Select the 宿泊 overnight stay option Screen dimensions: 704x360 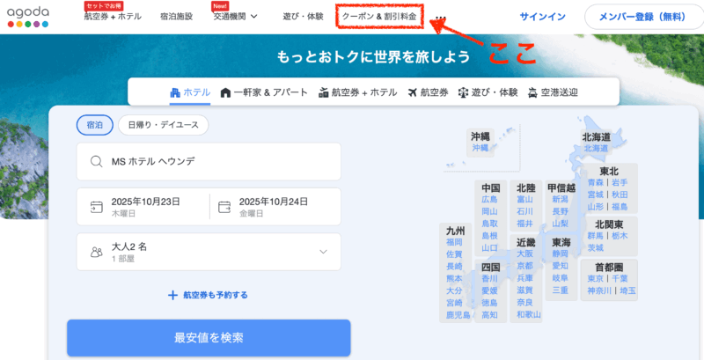[x=93, y=126]
